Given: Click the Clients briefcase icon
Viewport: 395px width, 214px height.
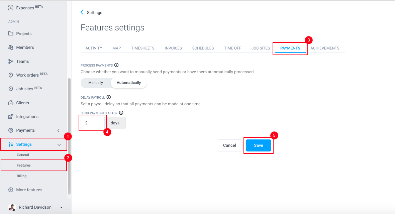Looking at the screenshot, I should pyautogui.click(x=11, y=103).
